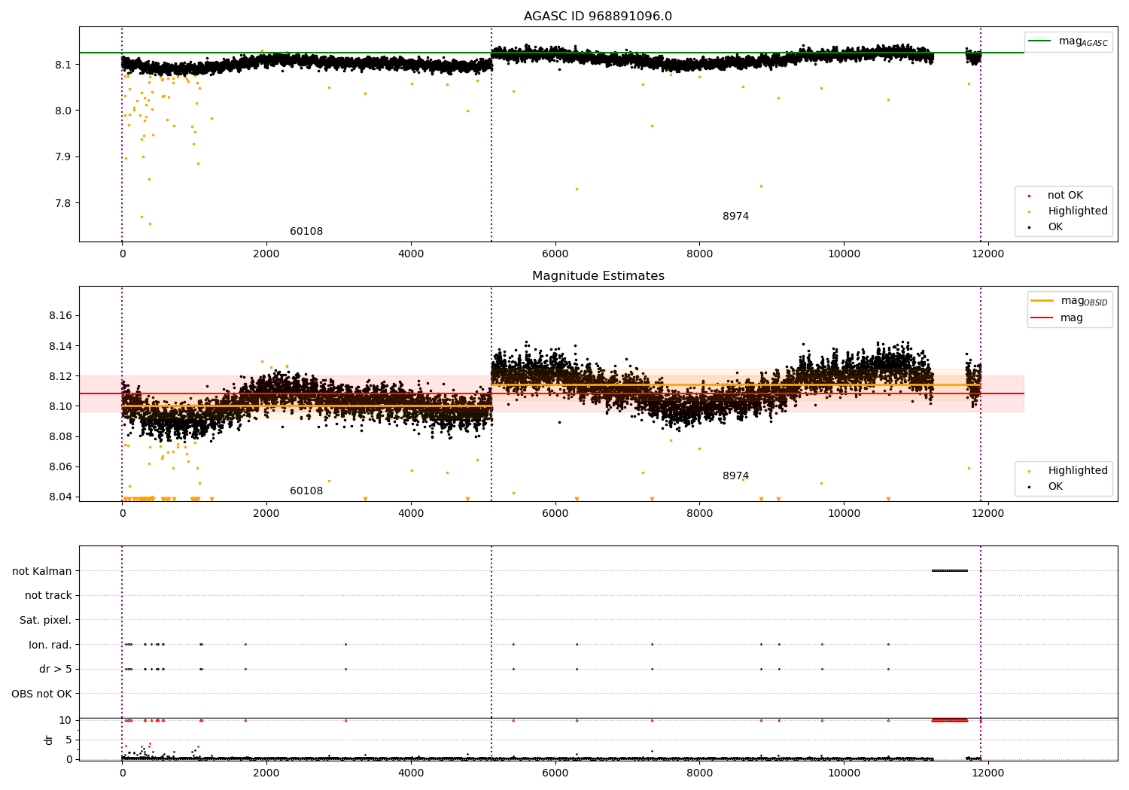Click the title 'AGASC ID 968891096.0'
Screen dimensions: 1129x790
(598, 16)
